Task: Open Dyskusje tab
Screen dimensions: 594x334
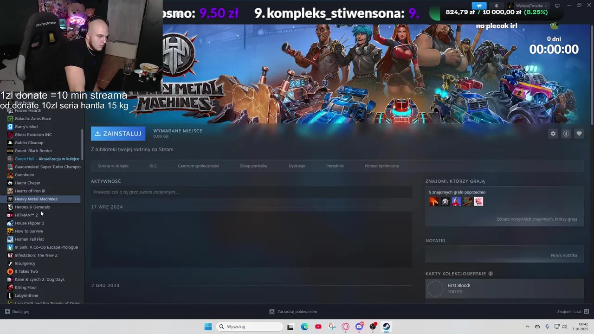Action: tap(297, 166)
